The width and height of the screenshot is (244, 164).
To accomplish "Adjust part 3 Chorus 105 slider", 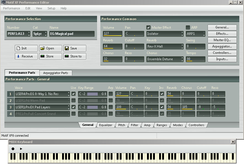I will [188, 107].
